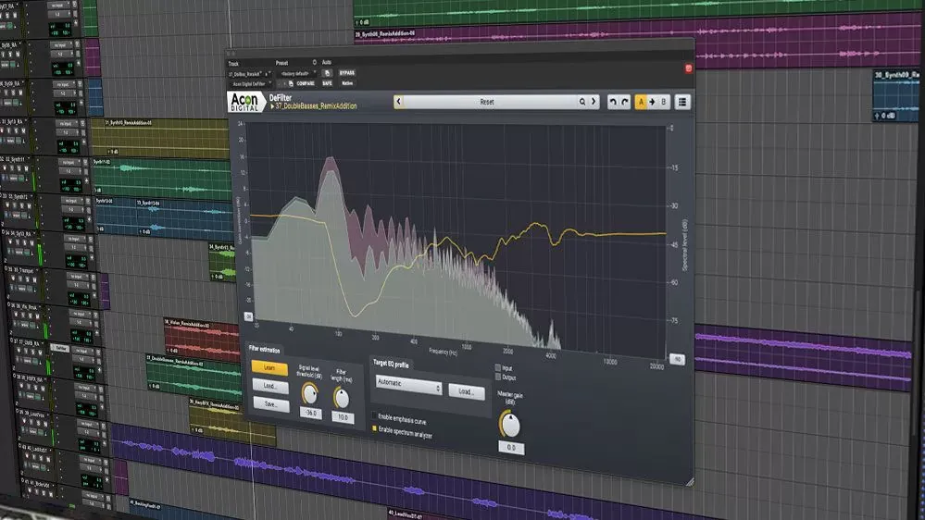925x520 pixels.
Task: Click the 0.0 master gain field
Action: tap(511, 448)
